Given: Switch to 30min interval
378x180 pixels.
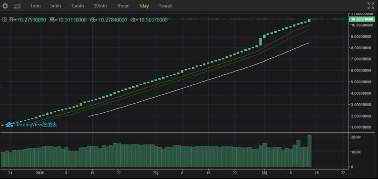Looking at the screenshot, I should (x=100, y=6).
